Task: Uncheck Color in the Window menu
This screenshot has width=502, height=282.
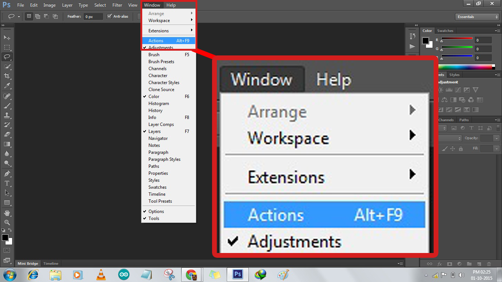Action: coord(169,97)
